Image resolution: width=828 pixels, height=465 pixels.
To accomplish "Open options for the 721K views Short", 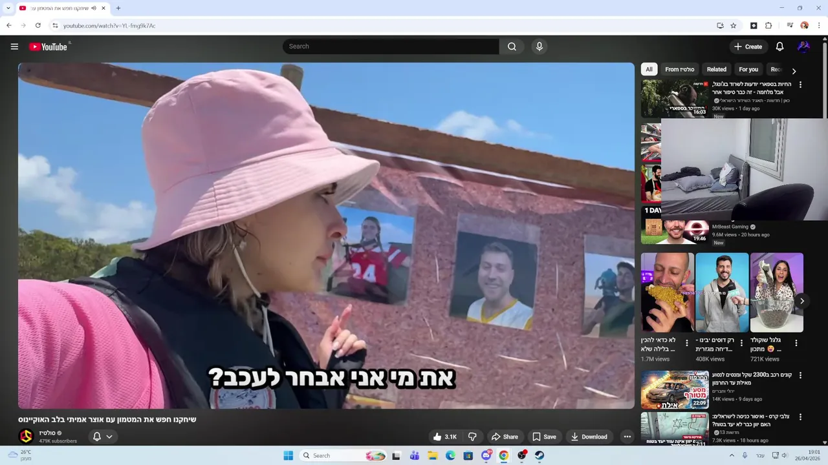I will (796, 343).
